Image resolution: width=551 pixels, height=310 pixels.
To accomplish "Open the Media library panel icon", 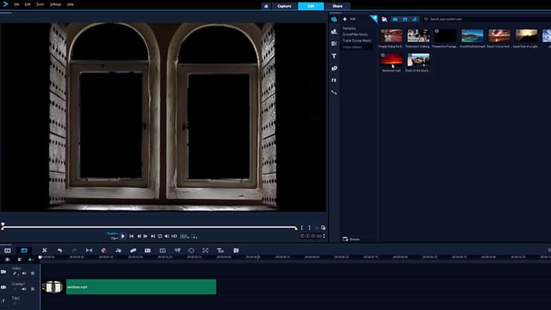I will coord(334,19).
